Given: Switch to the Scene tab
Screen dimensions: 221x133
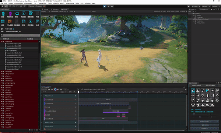Looking at the screenshot, I should (x=45, y=9).
